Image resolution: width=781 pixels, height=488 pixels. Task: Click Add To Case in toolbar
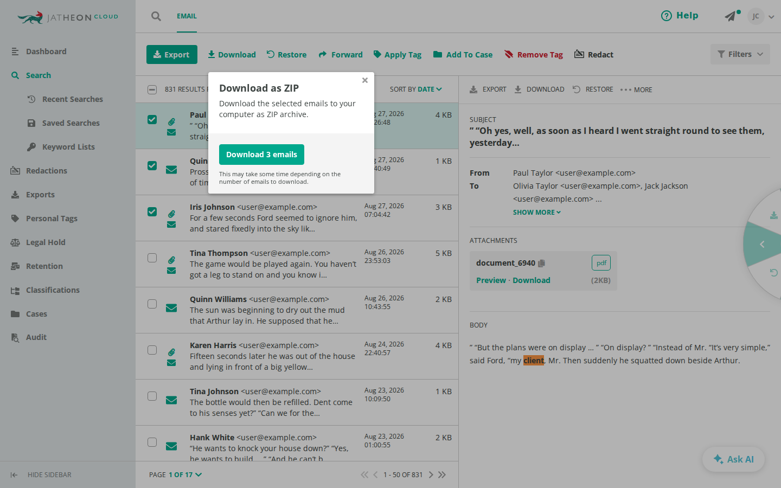tap(463, 55)
